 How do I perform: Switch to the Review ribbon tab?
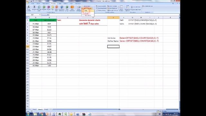(66, 4)
